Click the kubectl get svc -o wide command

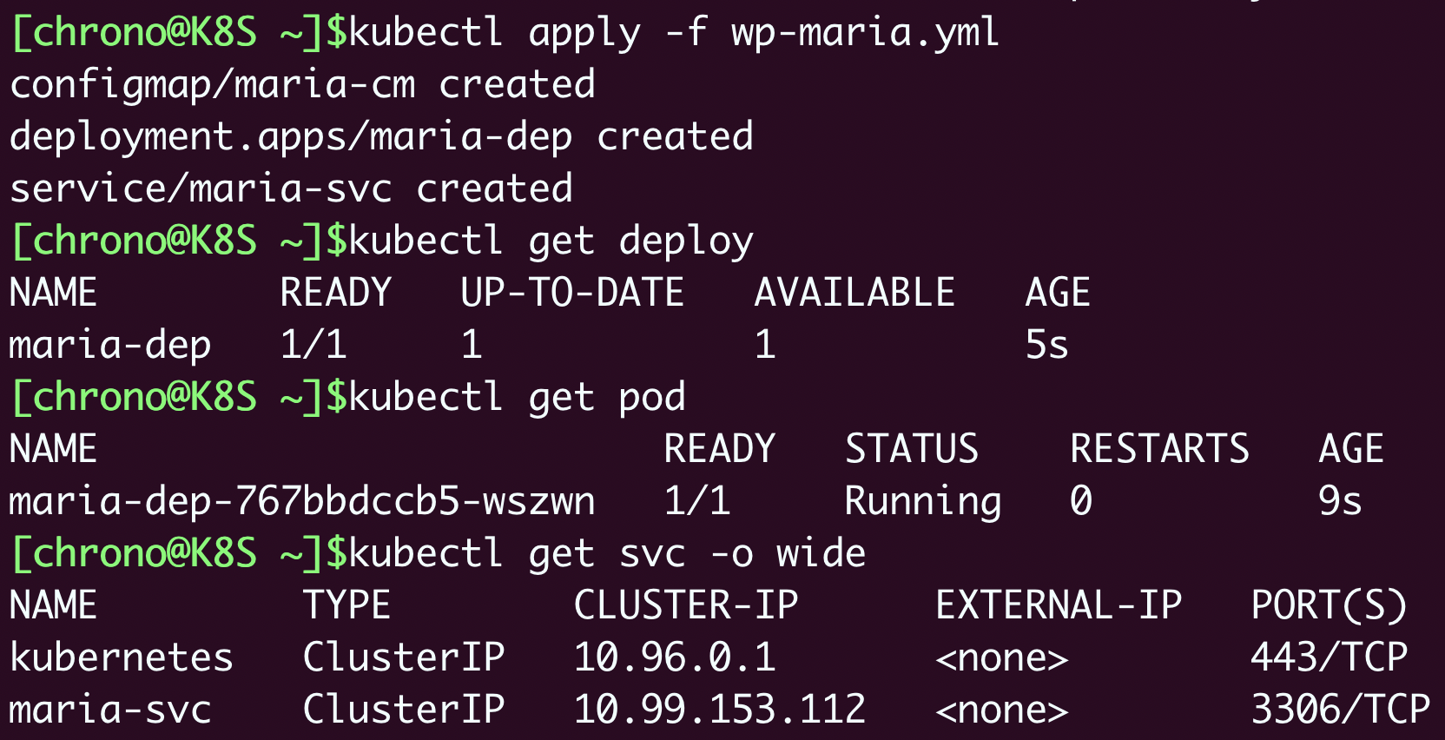pyautogui.click(x=607, y=554)
